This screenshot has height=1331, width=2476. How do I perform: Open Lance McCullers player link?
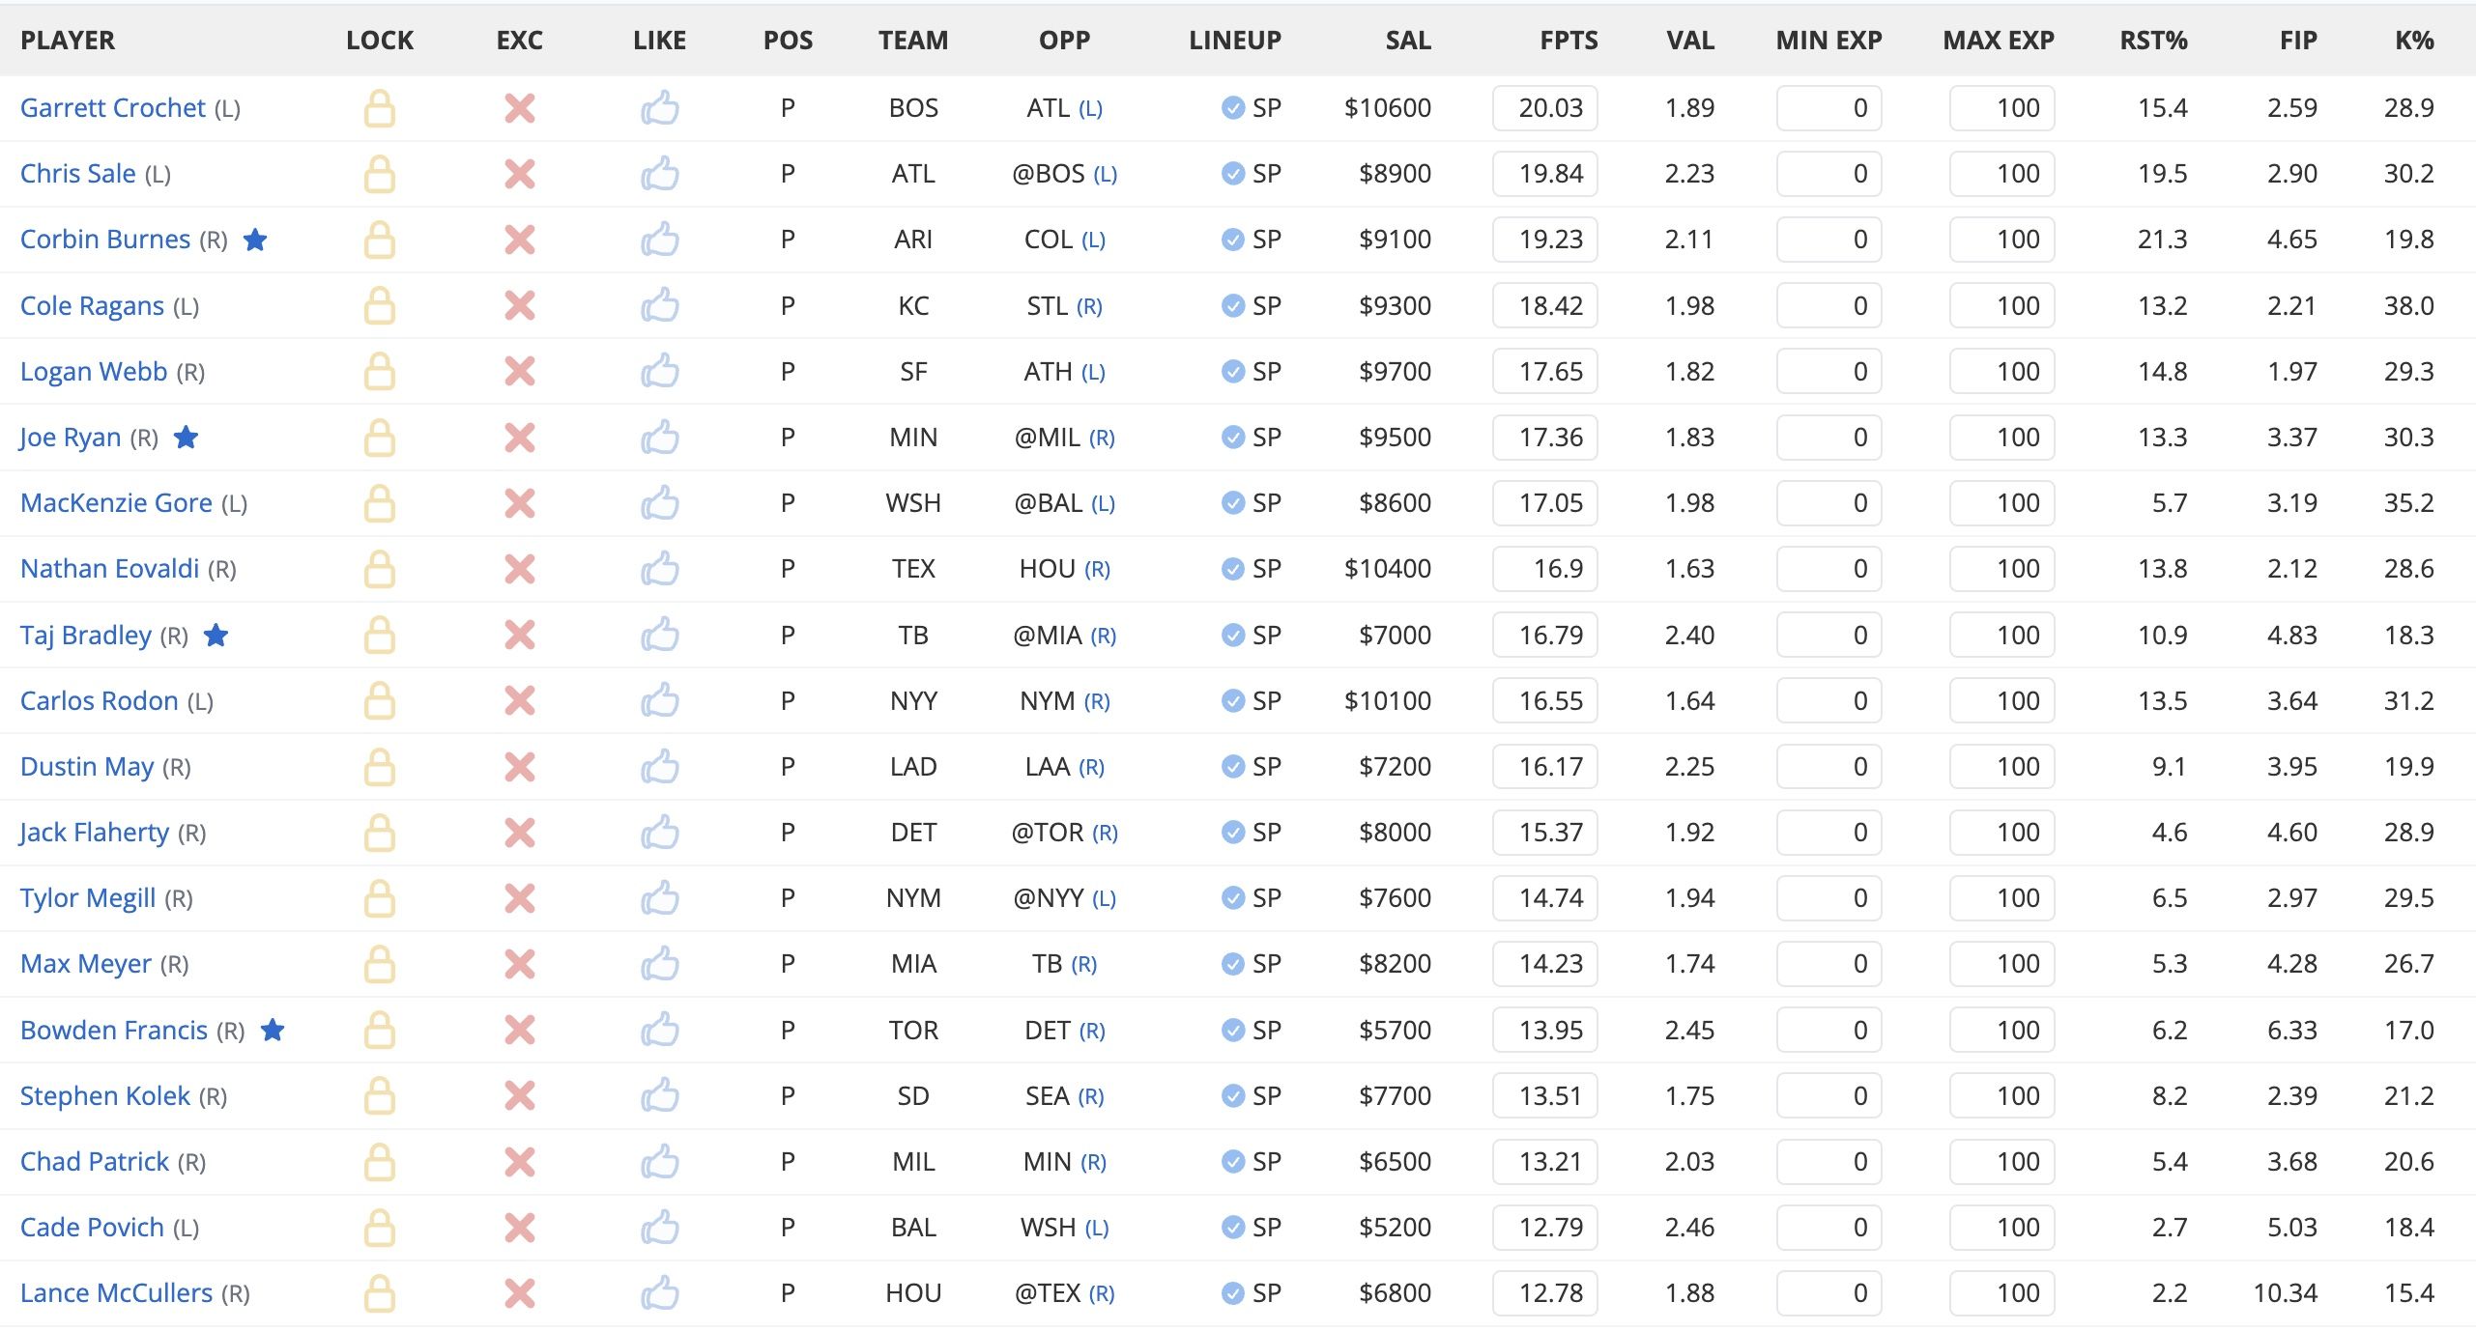[x=117, y=1293]
